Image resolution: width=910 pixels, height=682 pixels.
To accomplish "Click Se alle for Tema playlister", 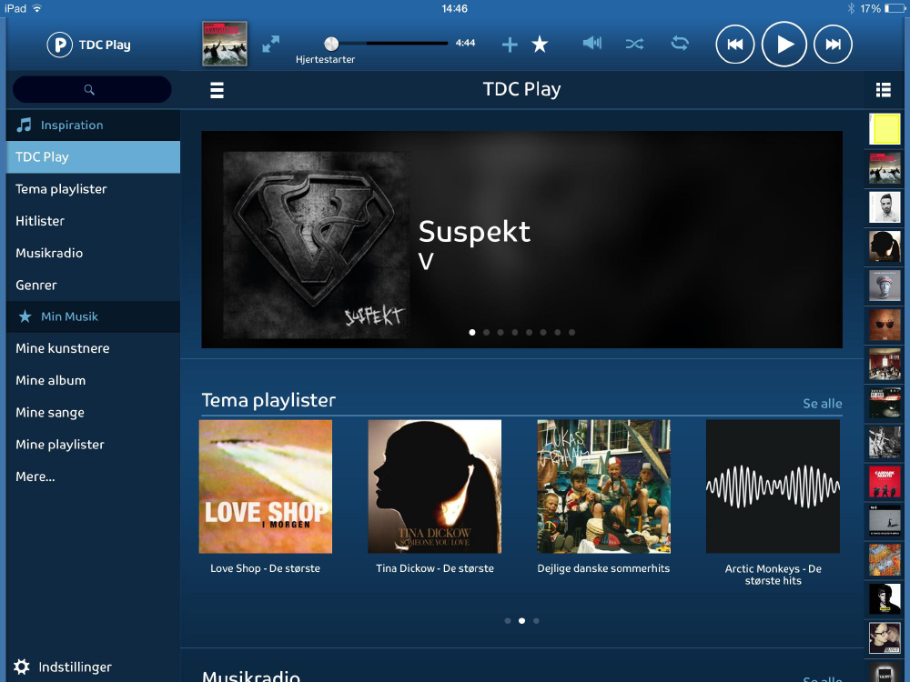I will pos(822,404).
